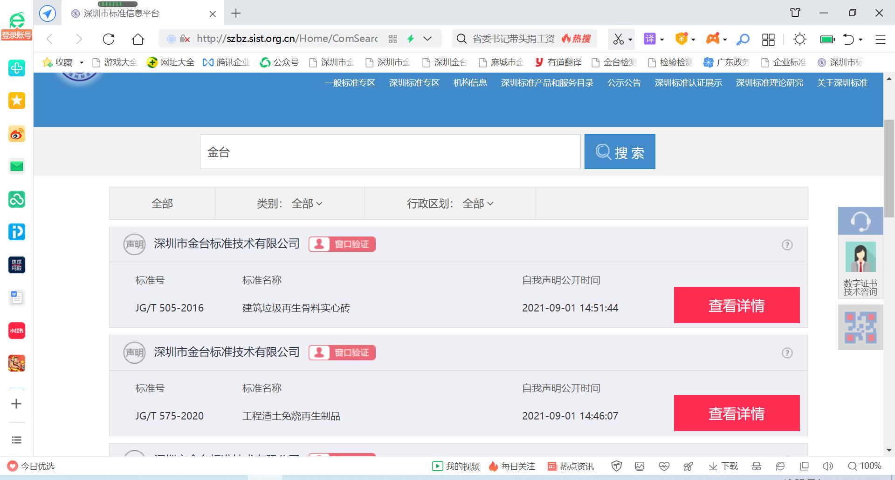The height and width of the screenshot is (480, 895).
Task: Click help icon on JG/T 575-2020 card
Action: point(787,353)
